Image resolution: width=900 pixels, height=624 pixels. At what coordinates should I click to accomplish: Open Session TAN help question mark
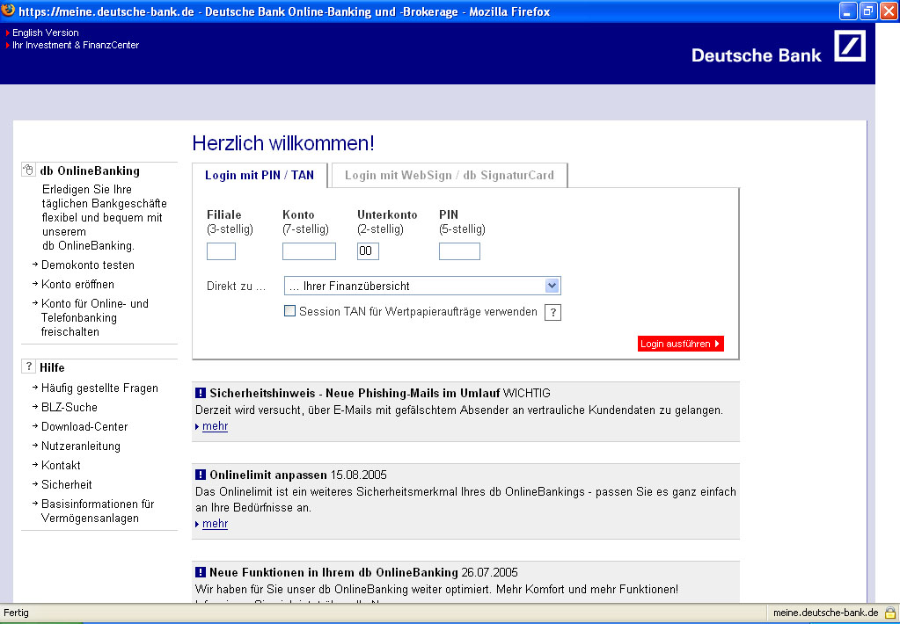[552, 313]
